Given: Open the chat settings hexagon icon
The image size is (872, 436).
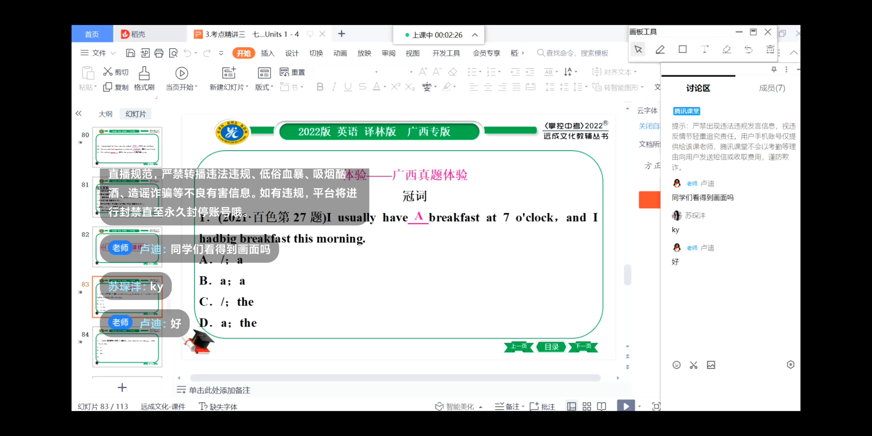Looking at the screenshot, I should (790, 365).
